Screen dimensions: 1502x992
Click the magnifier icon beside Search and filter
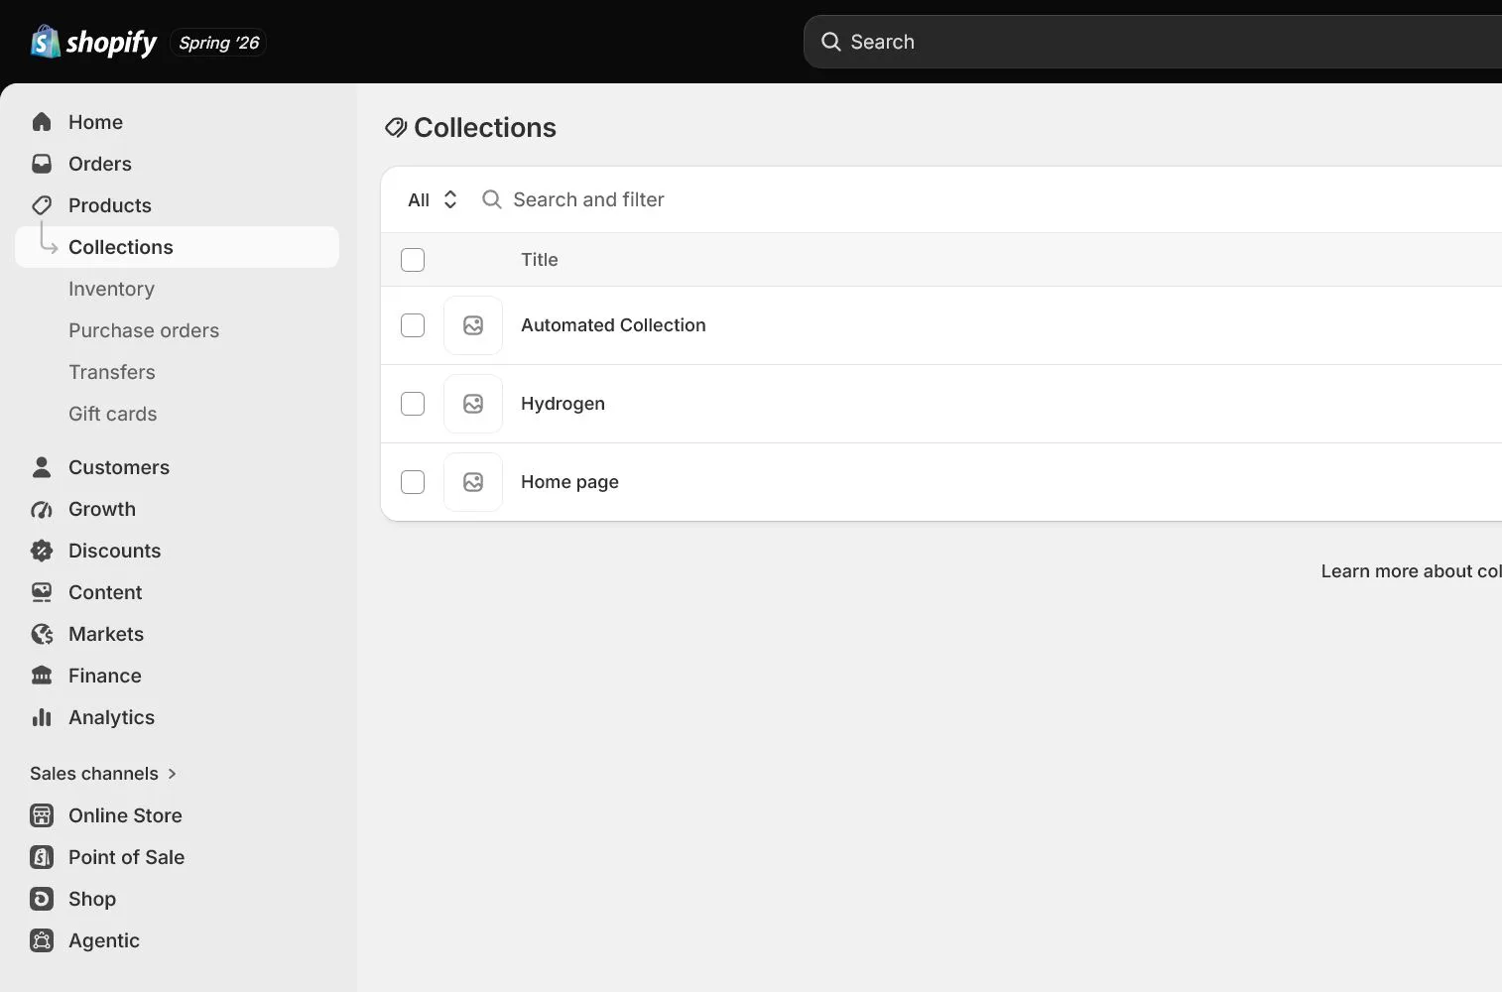point(491,199)
